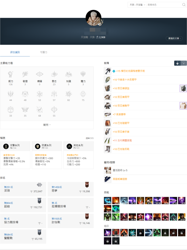Open the 天族：天加隆 server dropdown
The height and width of the screenshot is (250, 187).
[137, 5]
